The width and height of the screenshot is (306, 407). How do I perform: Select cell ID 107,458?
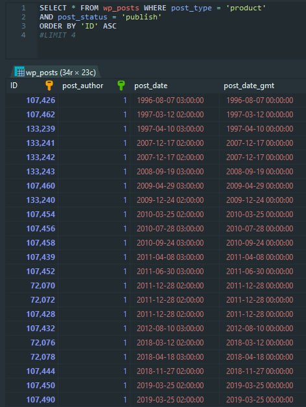coord(41,243)
